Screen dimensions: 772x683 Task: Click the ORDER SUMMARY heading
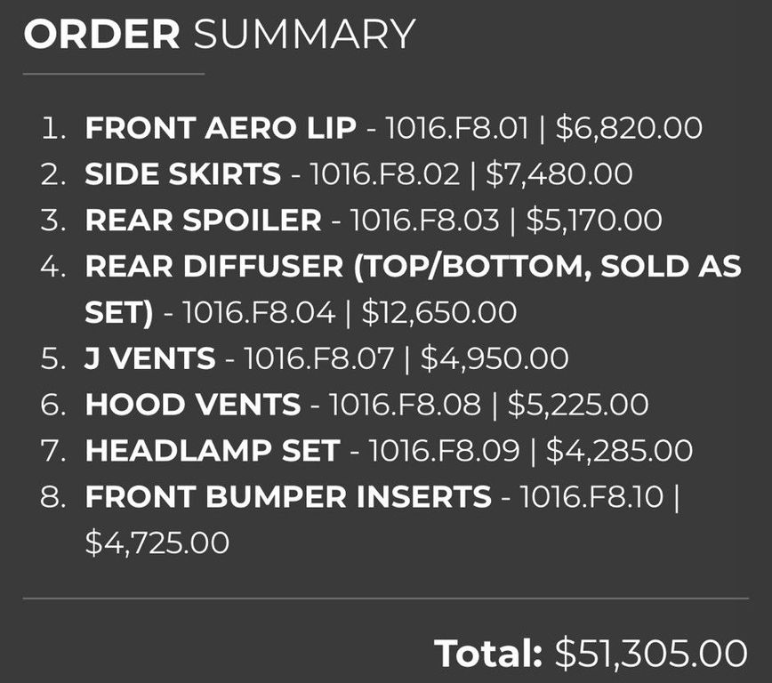219,35
